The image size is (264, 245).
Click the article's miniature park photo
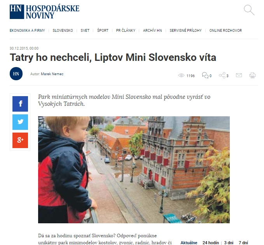point(134,170)
